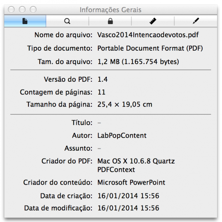Click the author name LabPopContent
222x222 pixels.
click(122, 135)
